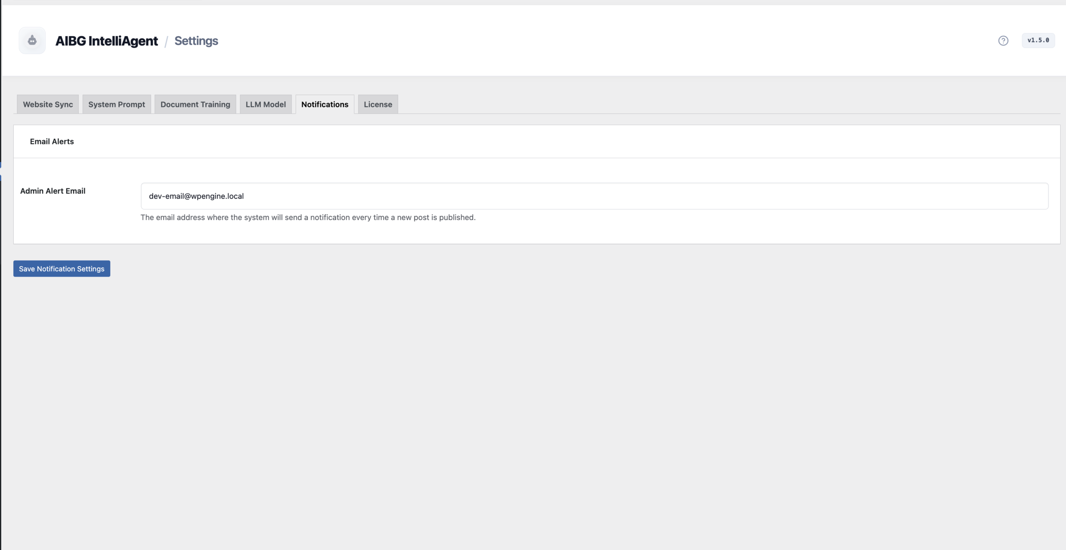Click the AIBG IntelliAgent title
Viewport: 1066px width, 550px height.
(x=107, y=41)
